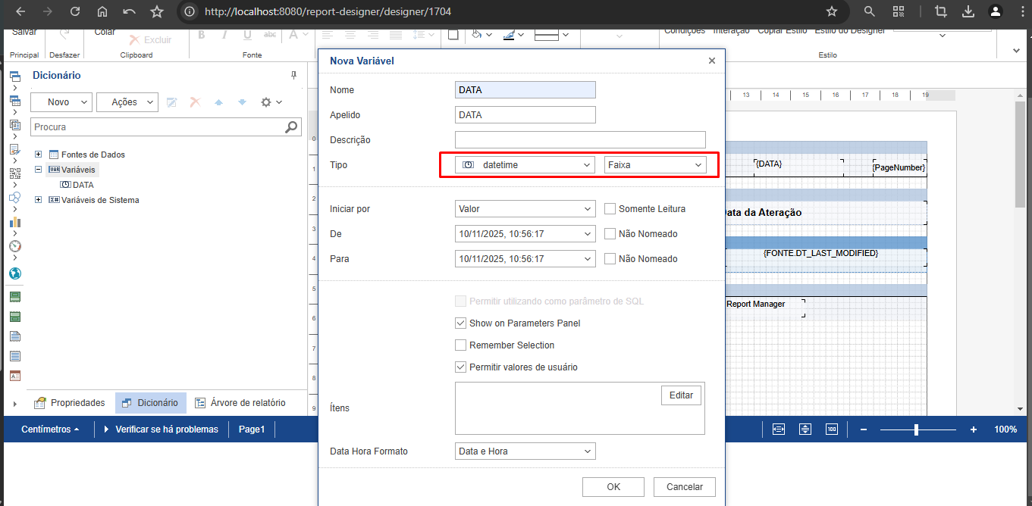The width and height of the screenshot is (1032, 506).
Task: Pin the Dicionário panel
Action: (x=294, y=75)
